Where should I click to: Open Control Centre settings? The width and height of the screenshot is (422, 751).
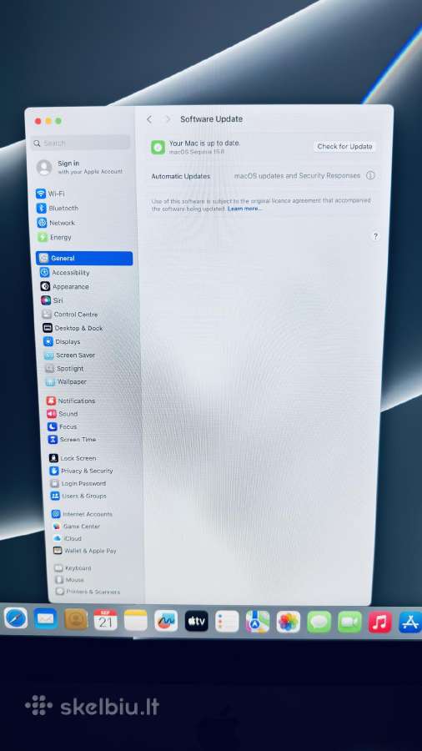(x=70, y=315)
